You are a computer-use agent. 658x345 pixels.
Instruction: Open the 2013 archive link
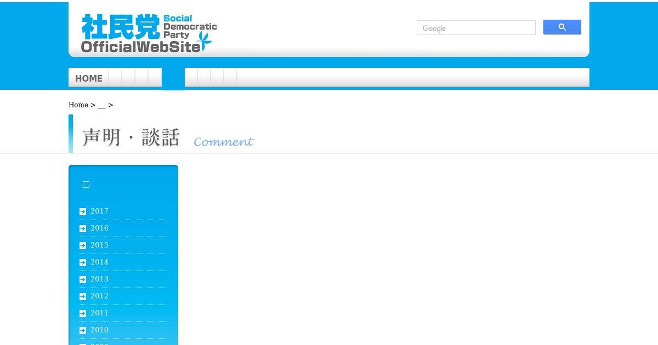click(x=99, y=279)
